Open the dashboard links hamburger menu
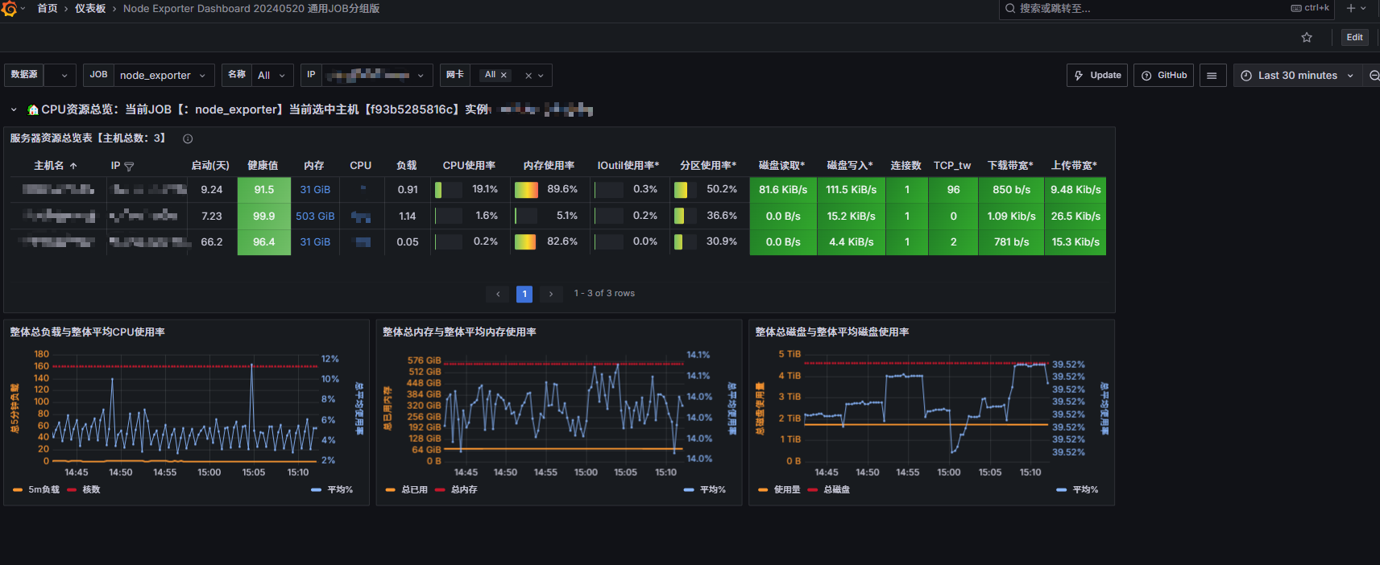 tap(1212, 75)
